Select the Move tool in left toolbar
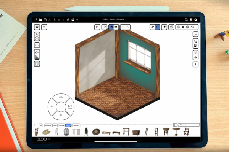The height and width of the screenshot is (152, 229). 37,44
